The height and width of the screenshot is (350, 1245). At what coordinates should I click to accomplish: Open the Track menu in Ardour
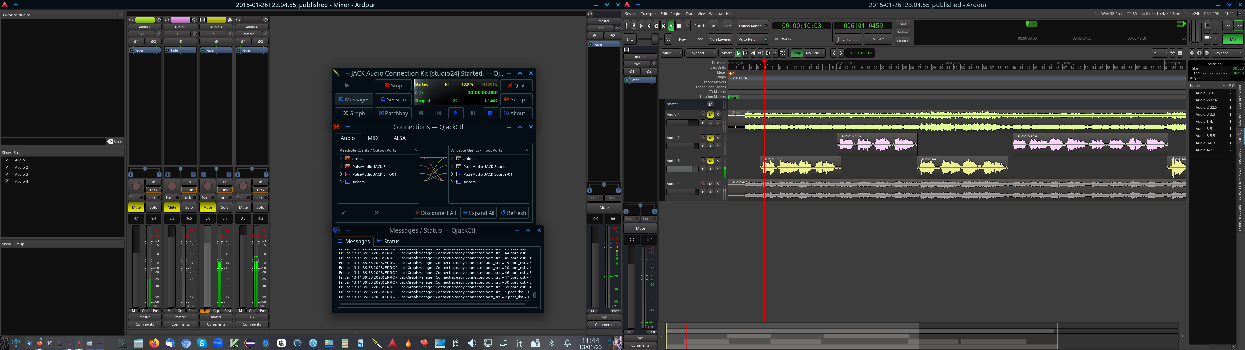[x=690, y=14]
